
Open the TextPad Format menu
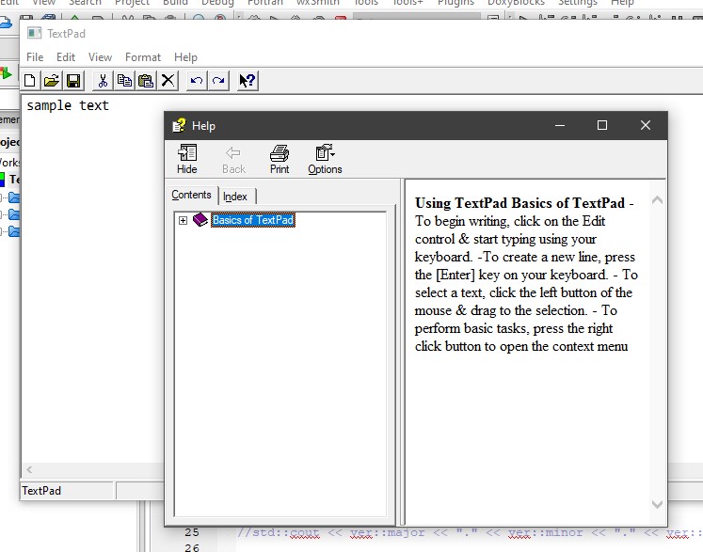(143, 57)
